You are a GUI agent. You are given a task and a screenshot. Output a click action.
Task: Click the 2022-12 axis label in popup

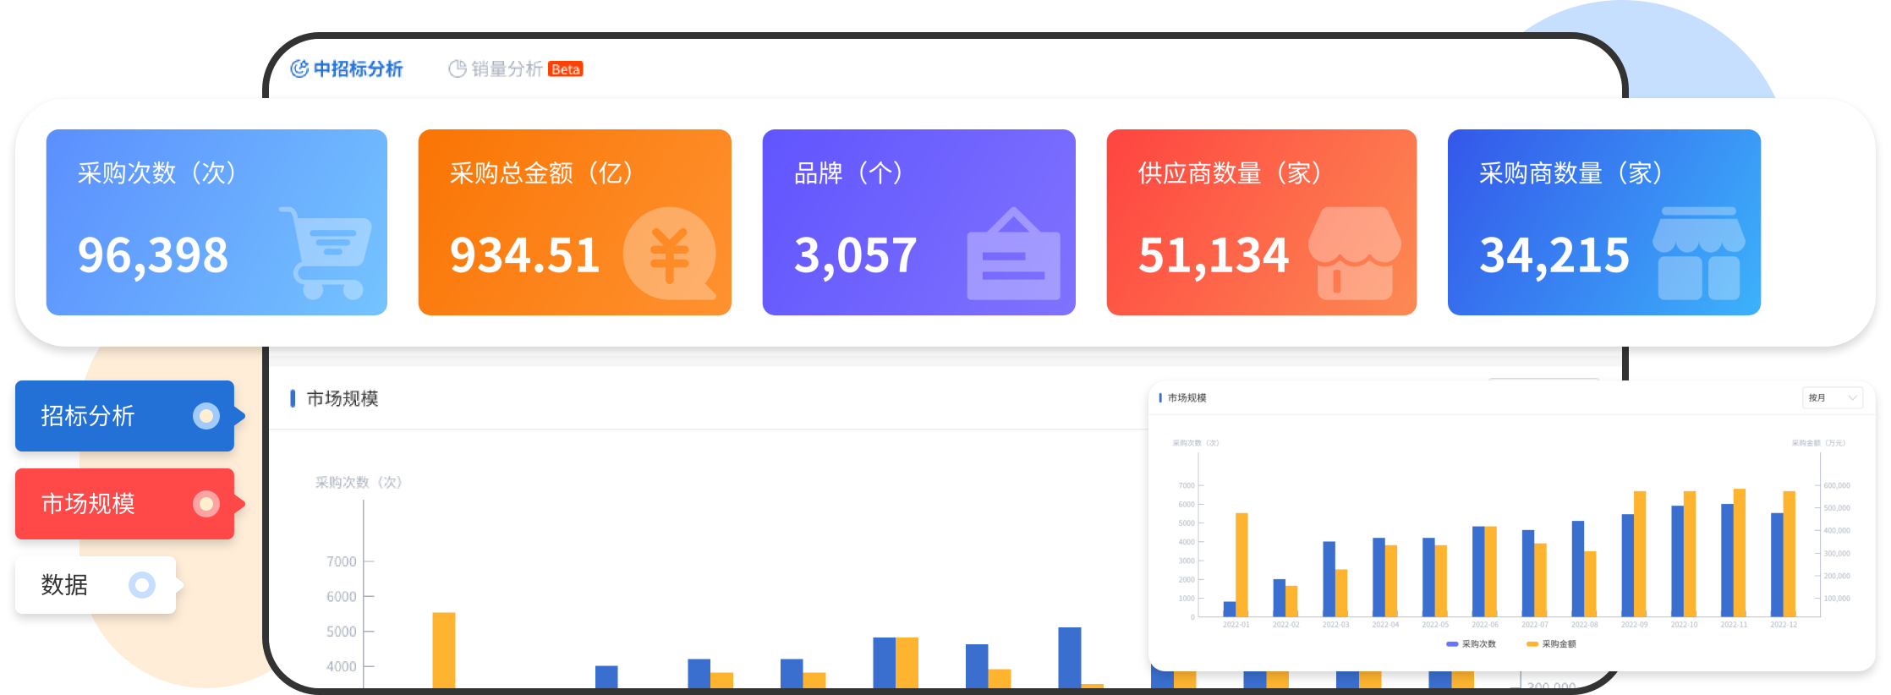(1784, 625)
